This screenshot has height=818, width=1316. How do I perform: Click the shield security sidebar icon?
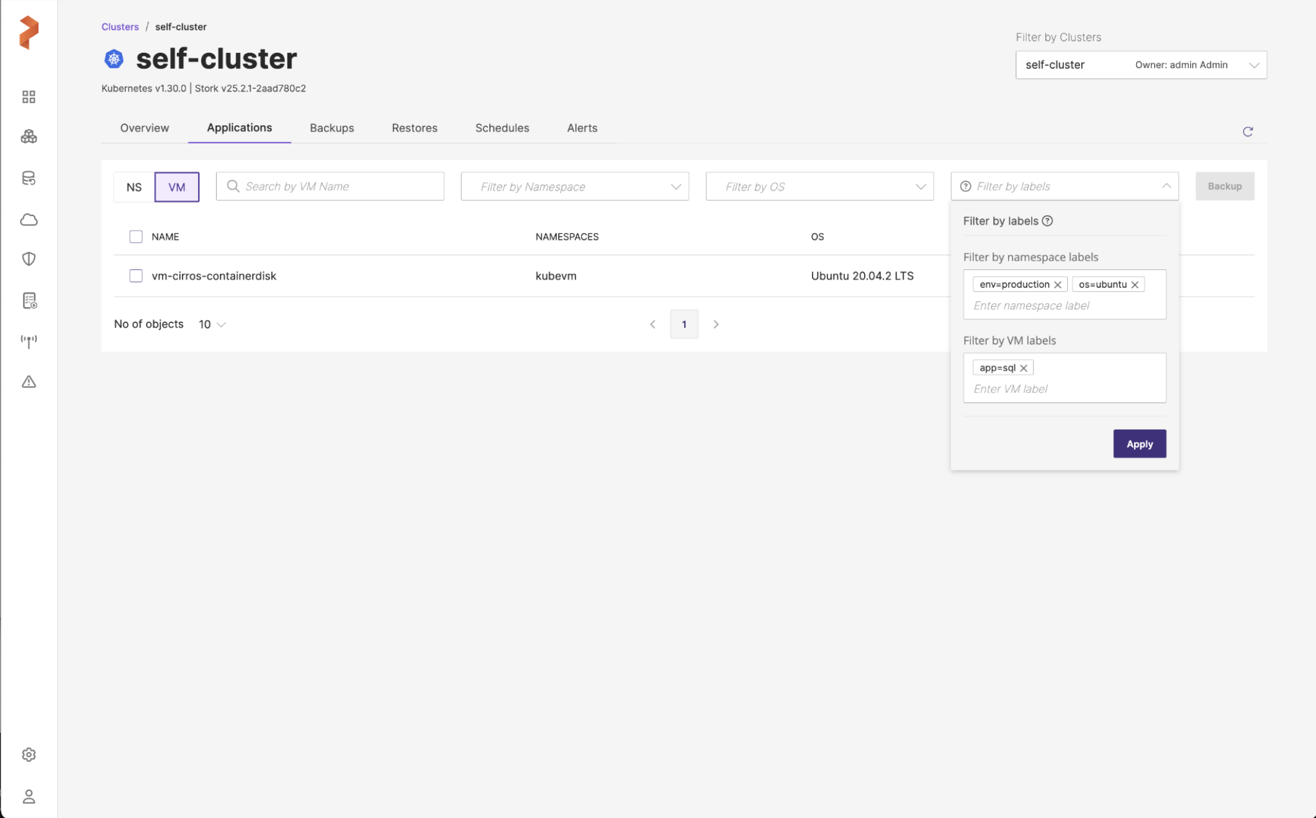pos(29,259)
